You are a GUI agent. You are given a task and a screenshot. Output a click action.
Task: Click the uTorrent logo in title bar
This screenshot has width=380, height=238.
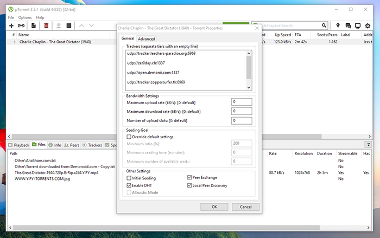11,9
